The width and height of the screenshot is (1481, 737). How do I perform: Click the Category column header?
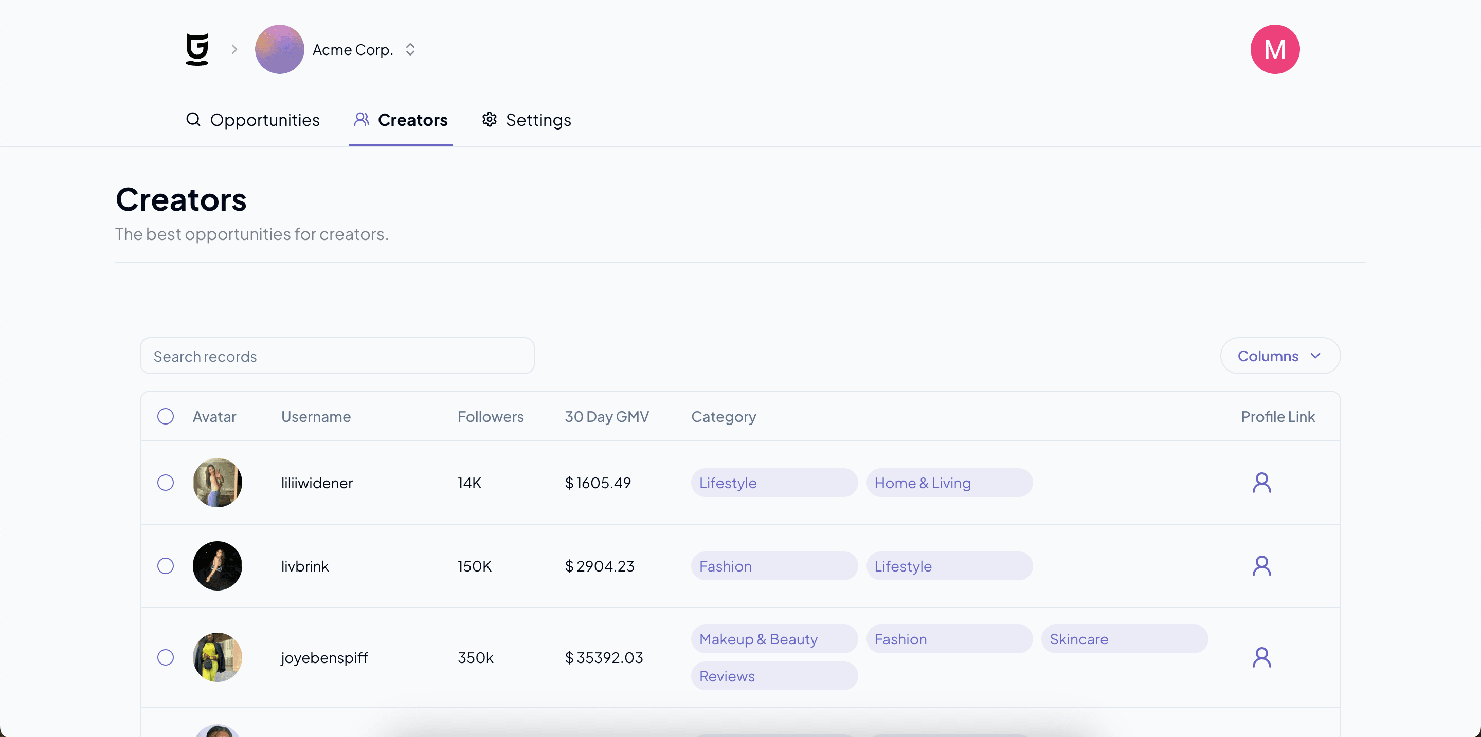(723, 416)
